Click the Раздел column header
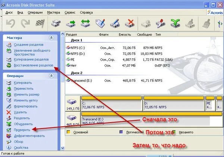Image resolution: width=224 pixels, height=157 pixels. click(x=82, y=34)
